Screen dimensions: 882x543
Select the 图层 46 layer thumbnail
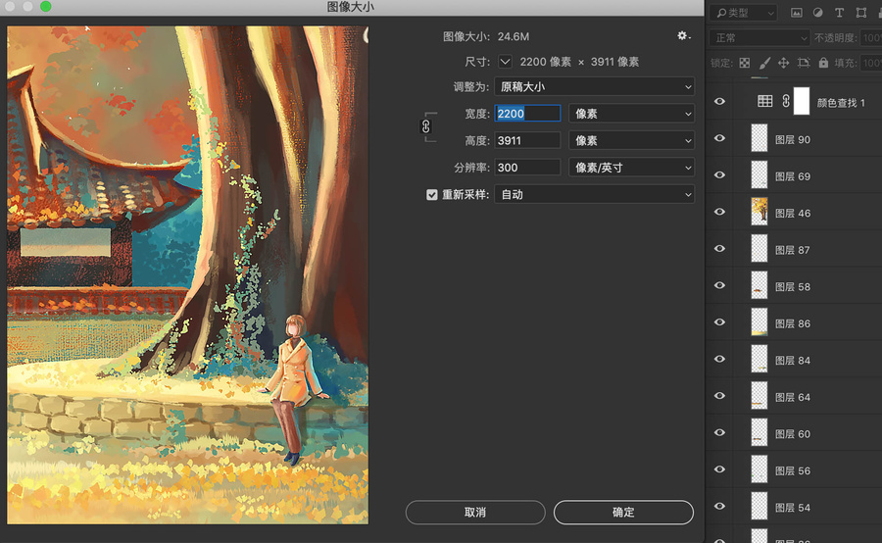(x=759, y=212)
